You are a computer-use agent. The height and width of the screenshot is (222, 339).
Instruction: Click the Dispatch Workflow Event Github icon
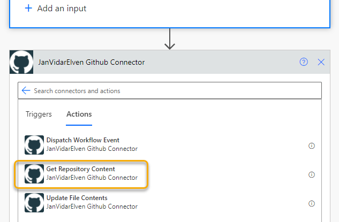pos(34,145)
